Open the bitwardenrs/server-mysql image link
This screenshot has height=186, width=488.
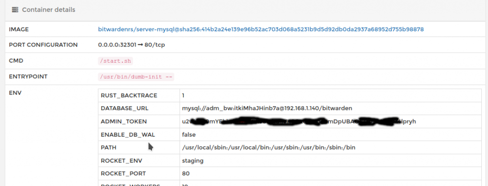pyautogui.click(x=261, y=29)
